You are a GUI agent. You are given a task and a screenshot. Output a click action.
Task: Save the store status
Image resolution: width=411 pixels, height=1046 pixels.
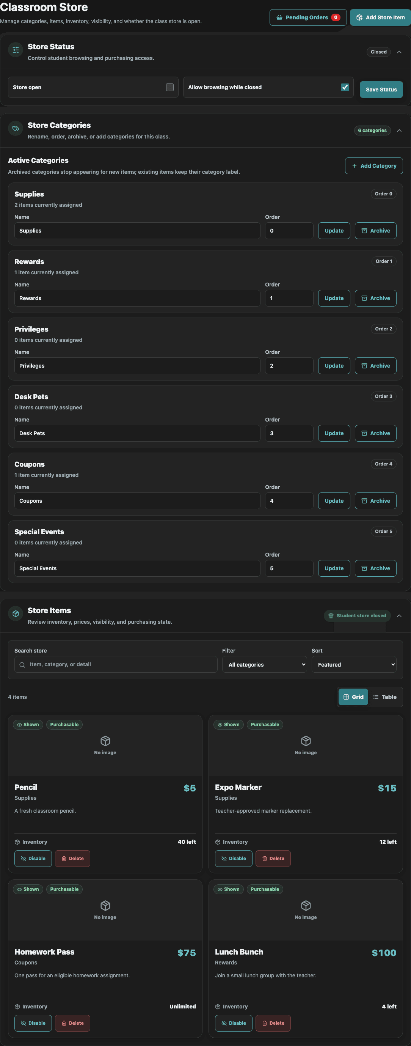click(381, 89)
